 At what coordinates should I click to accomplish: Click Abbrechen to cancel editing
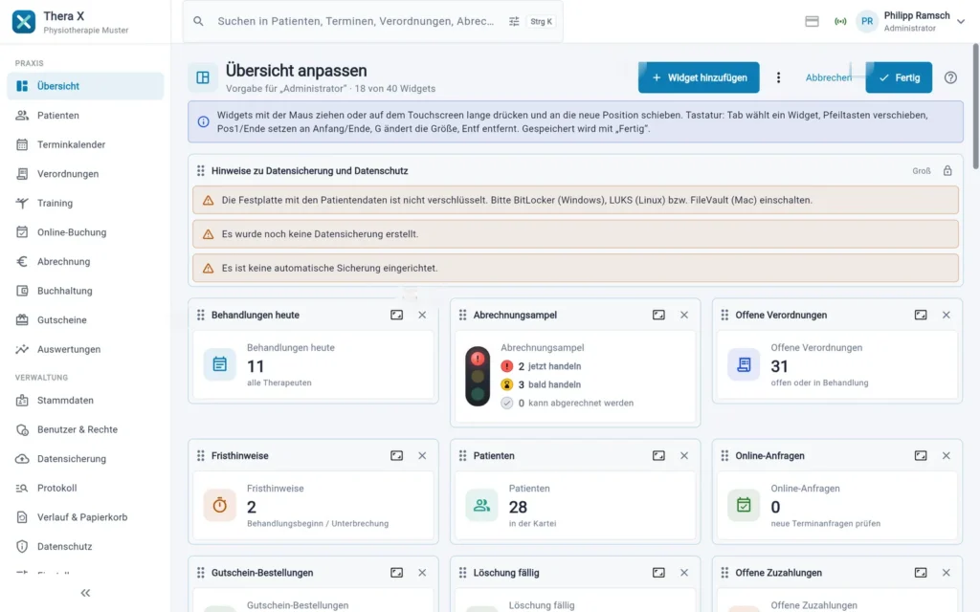tap(828, 77)
